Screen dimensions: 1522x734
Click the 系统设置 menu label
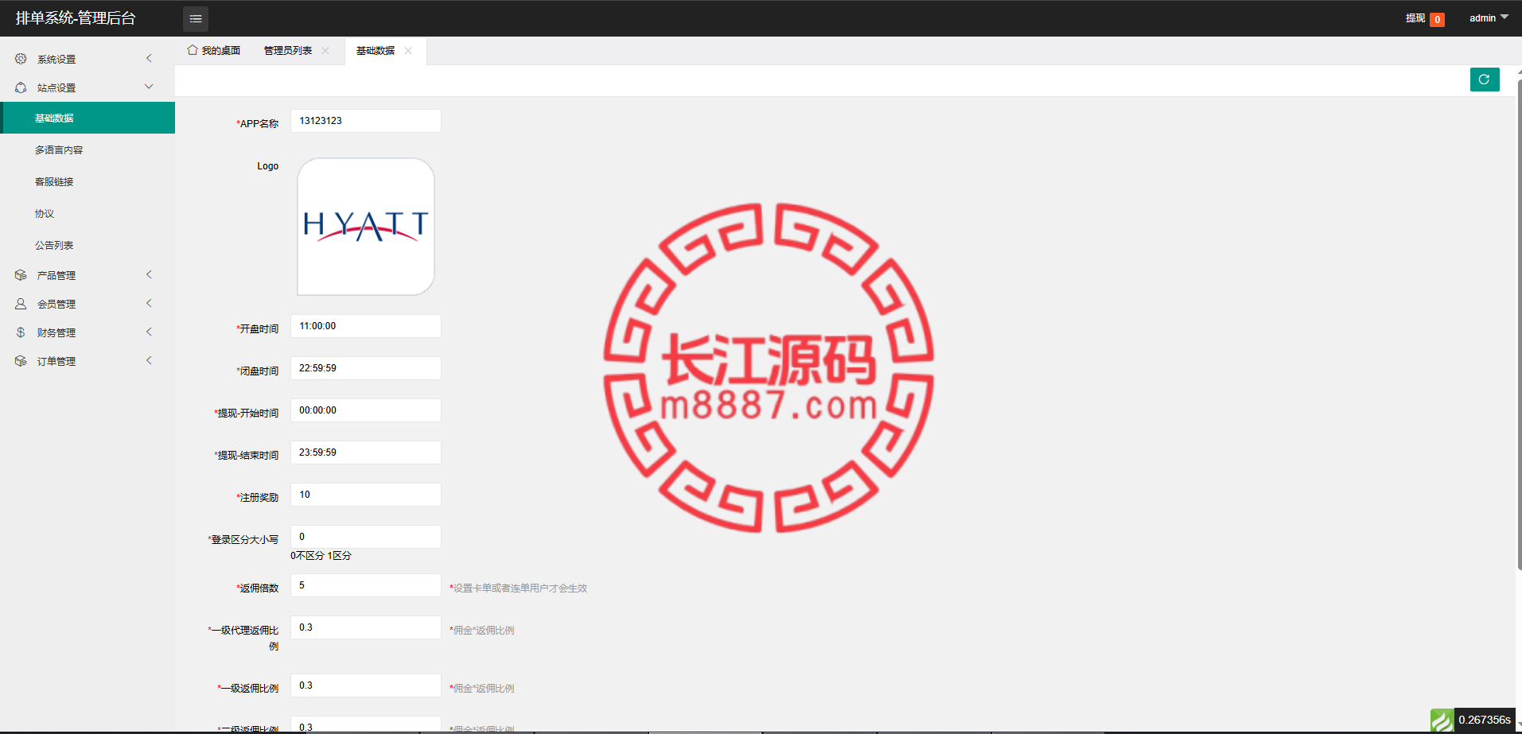coord(56,60)
